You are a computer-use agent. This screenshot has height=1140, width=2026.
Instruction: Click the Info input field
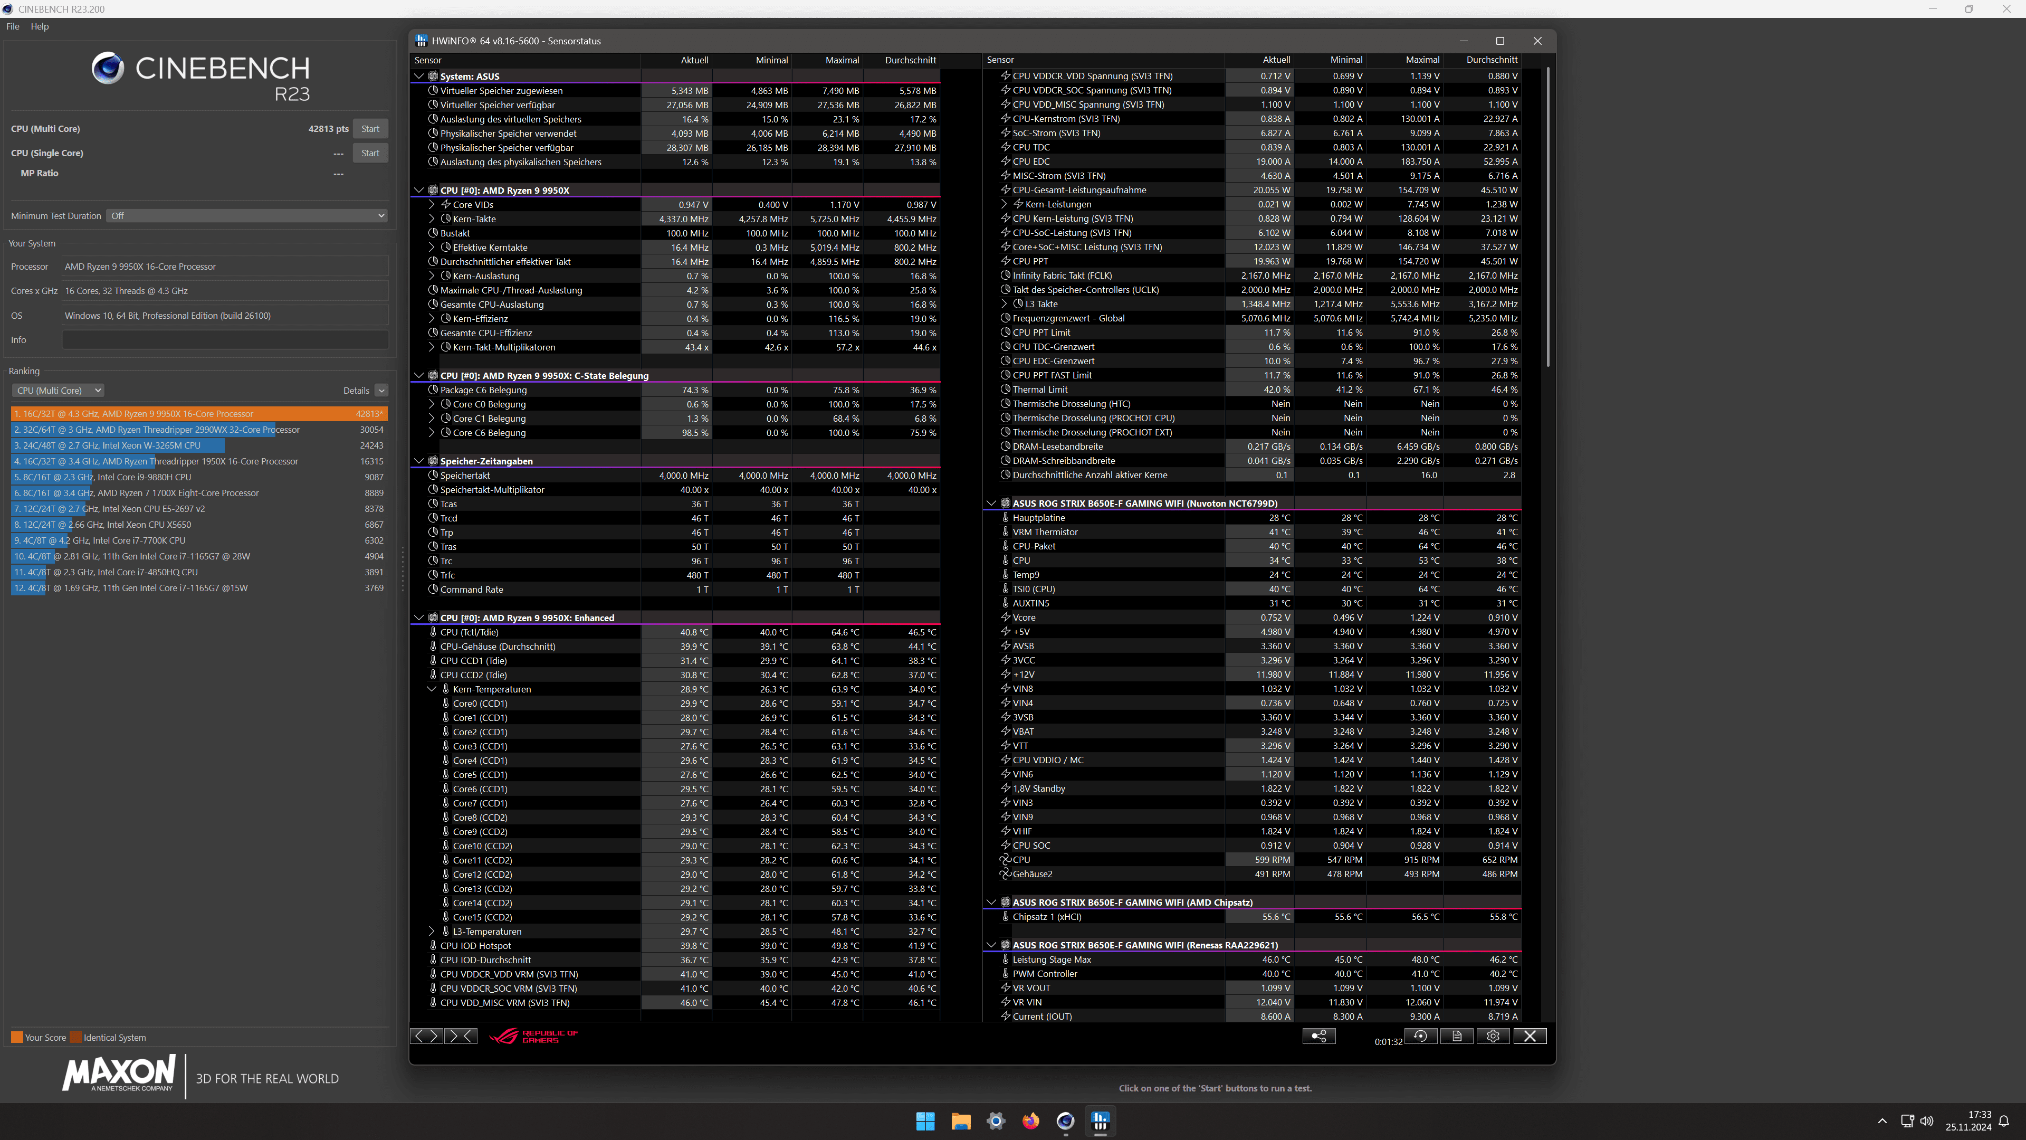(225, 340)
